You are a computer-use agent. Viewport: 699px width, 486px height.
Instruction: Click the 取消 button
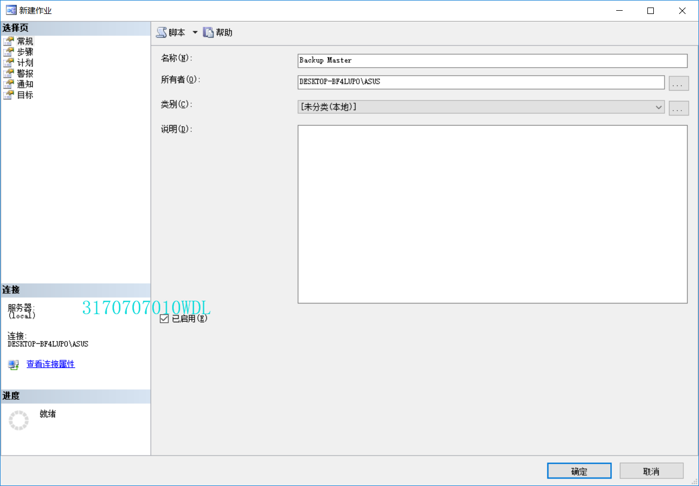click(652, 470)
